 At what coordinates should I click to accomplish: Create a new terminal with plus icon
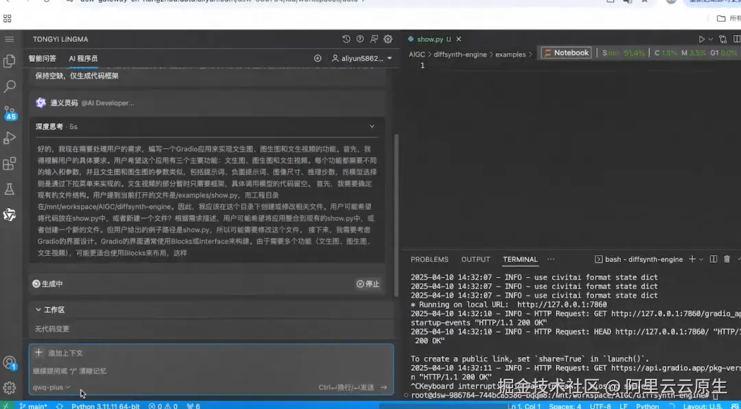click(692, 259)
